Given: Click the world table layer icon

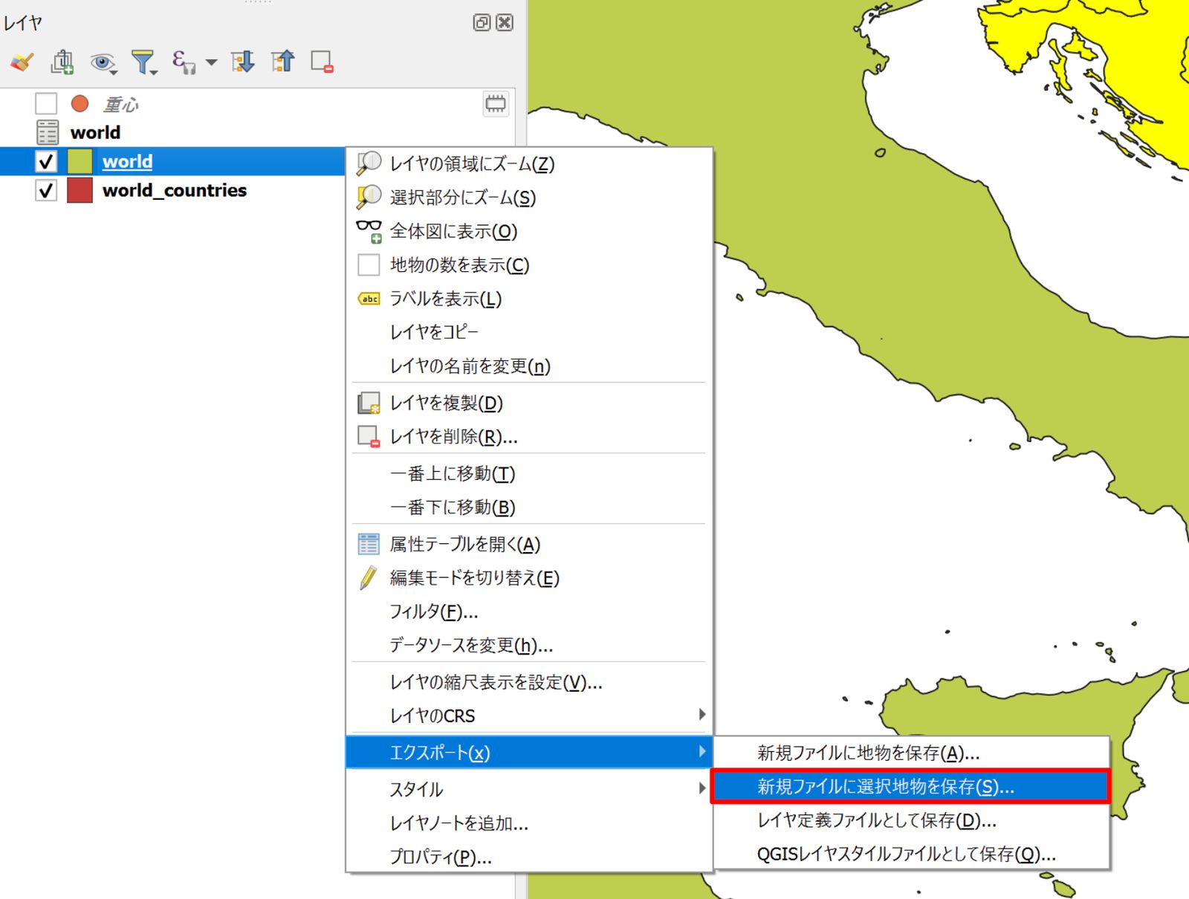Looking at the screenshot, I should pos(48,132).
